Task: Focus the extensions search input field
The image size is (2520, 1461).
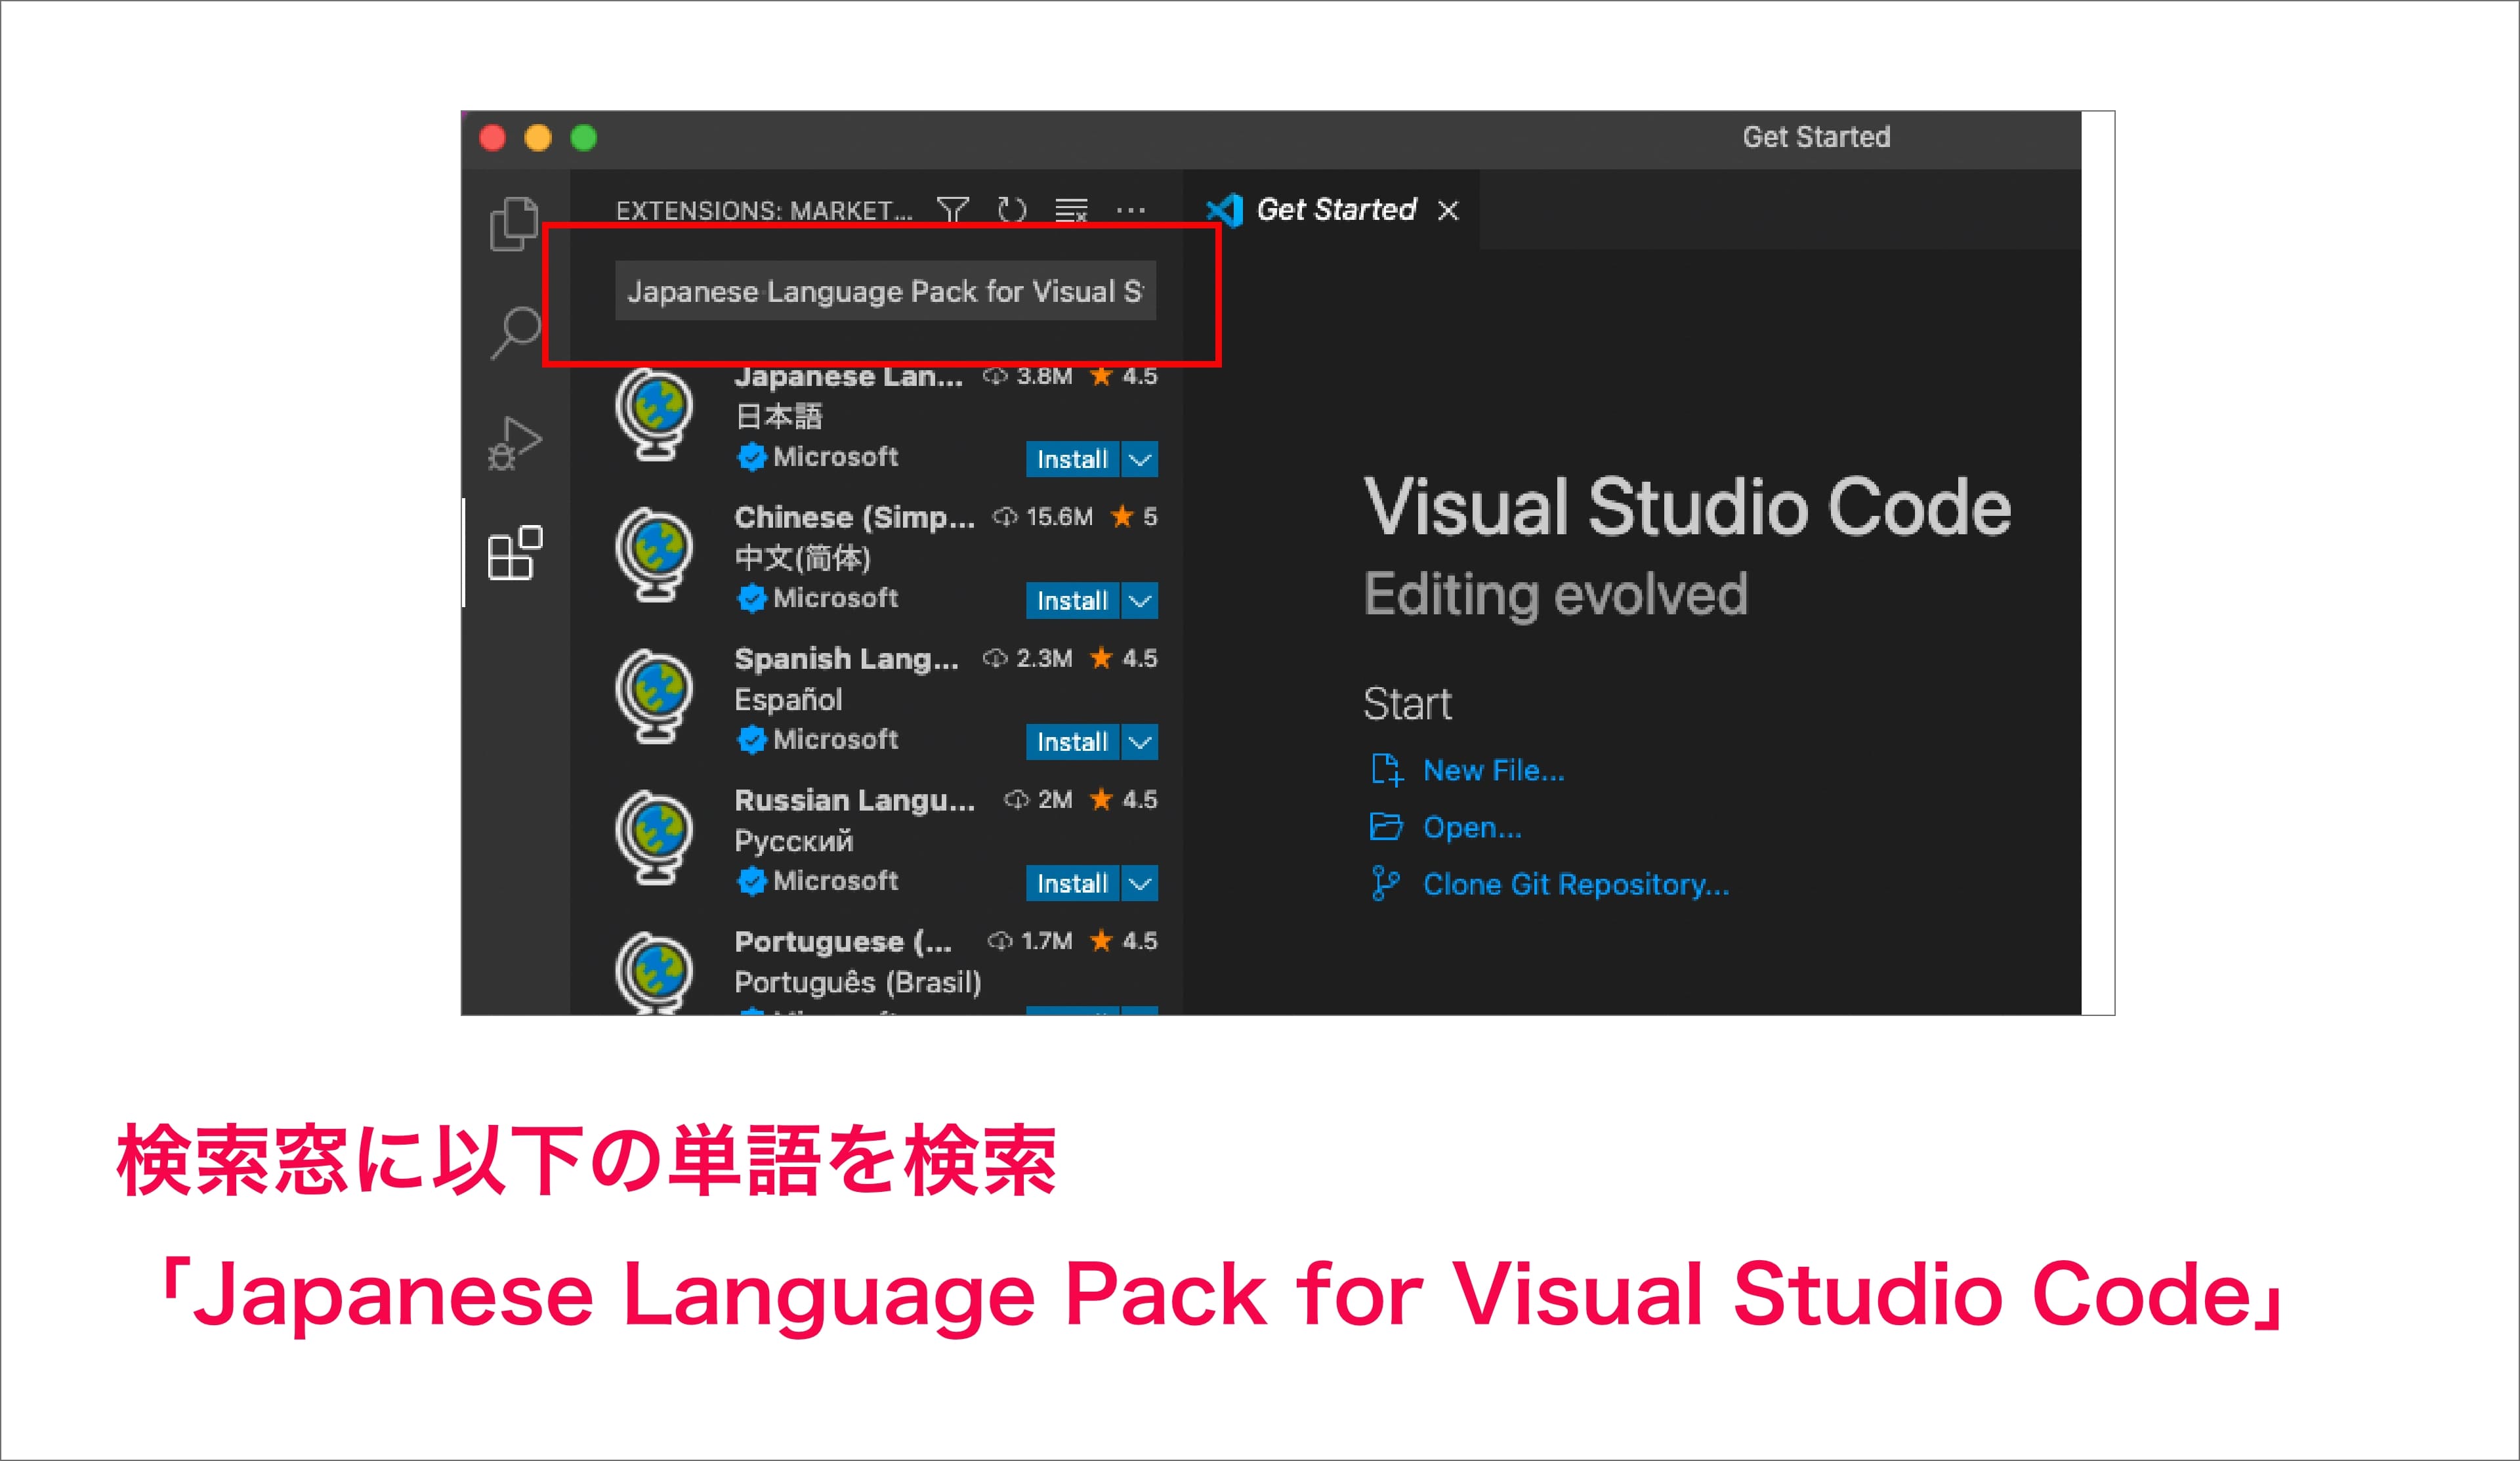Action: pos(885,291)
